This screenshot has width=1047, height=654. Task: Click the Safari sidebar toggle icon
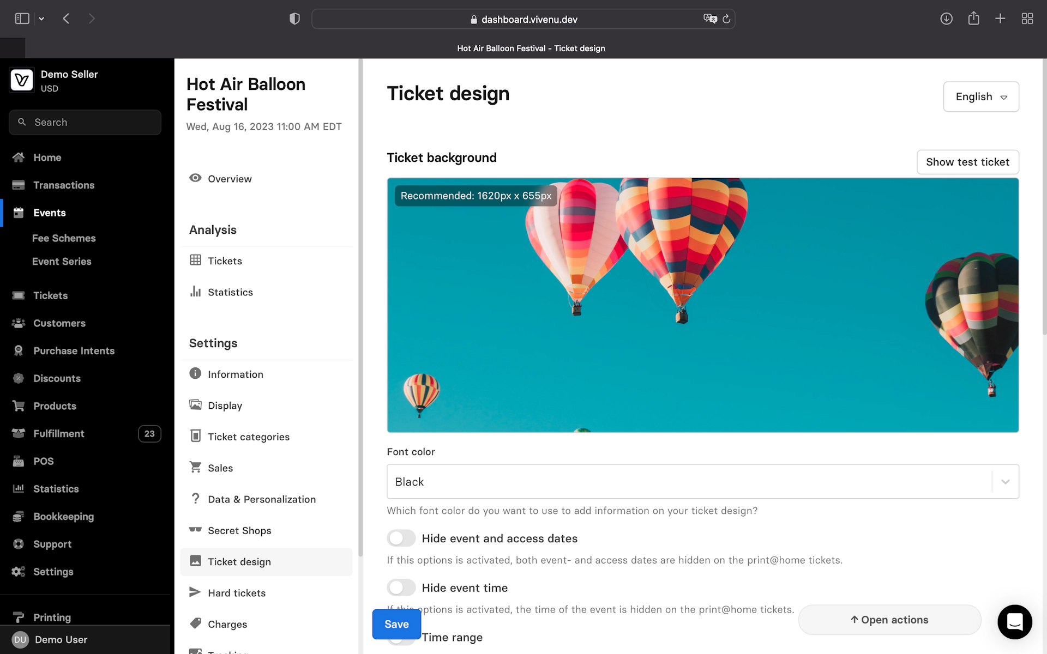pyautogui.click(x=22, y=19)
